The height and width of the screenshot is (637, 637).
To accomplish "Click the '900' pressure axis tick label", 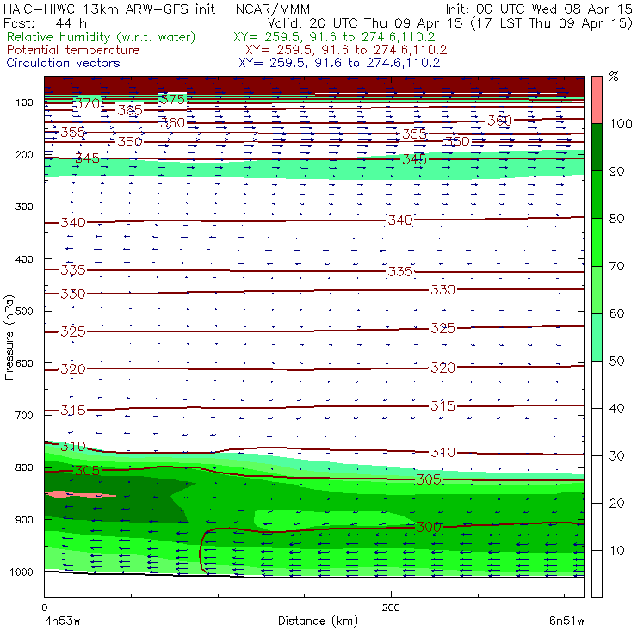I will click(x=24, y=520).
